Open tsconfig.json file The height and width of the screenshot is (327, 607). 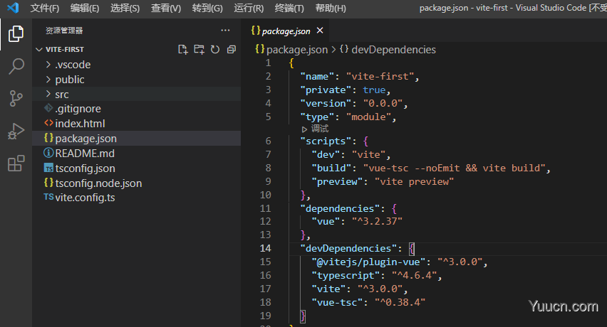coord(136,168)
